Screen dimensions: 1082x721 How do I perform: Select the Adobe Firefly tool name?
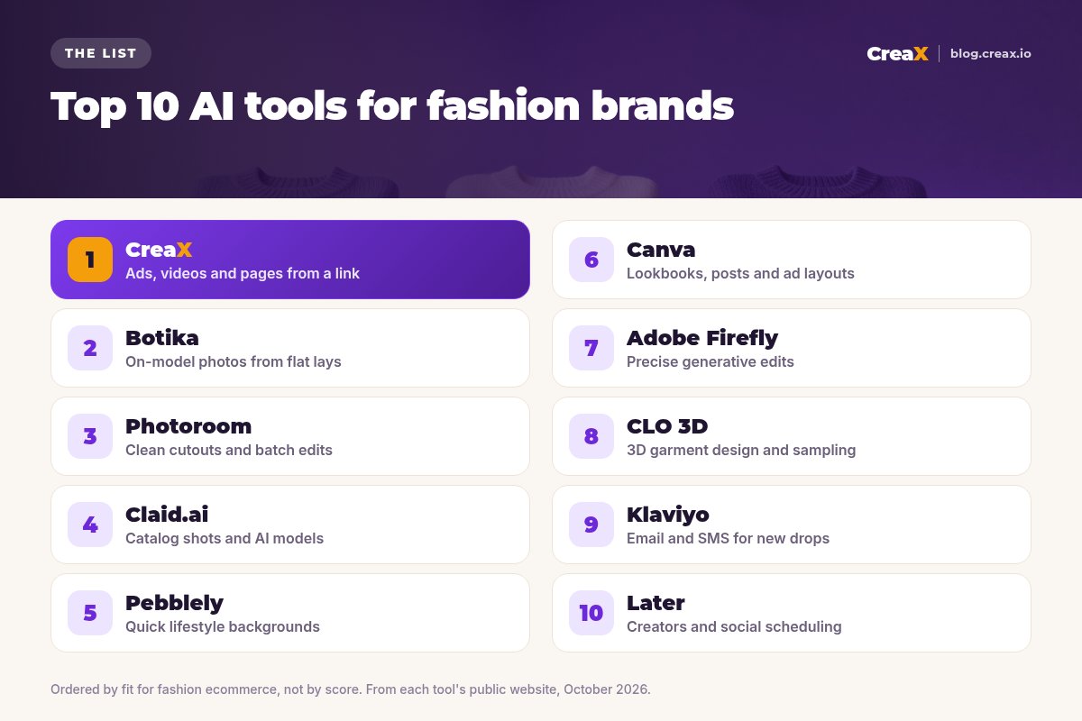[702, 338]
